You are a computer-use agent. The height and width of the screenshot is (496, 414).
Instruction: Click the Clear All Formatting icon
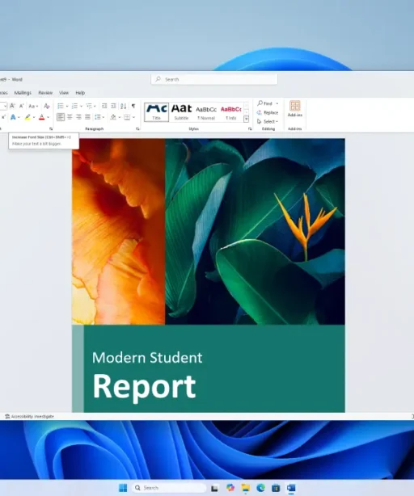click(x=47, y=106)
